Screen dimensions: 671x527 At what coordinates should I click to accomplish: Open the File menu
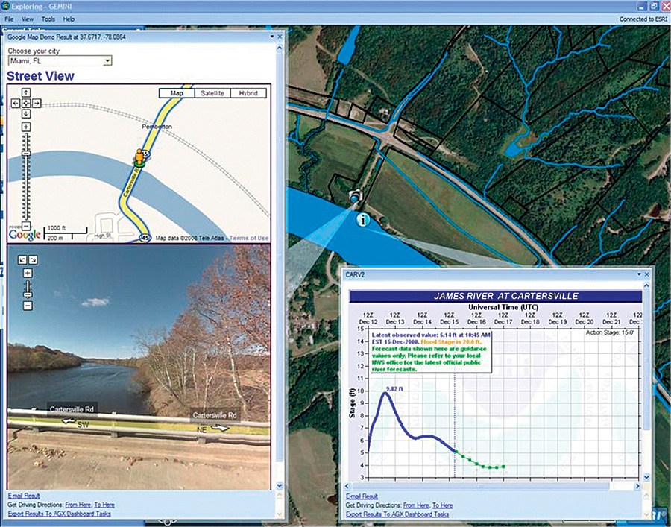[9, 19]
